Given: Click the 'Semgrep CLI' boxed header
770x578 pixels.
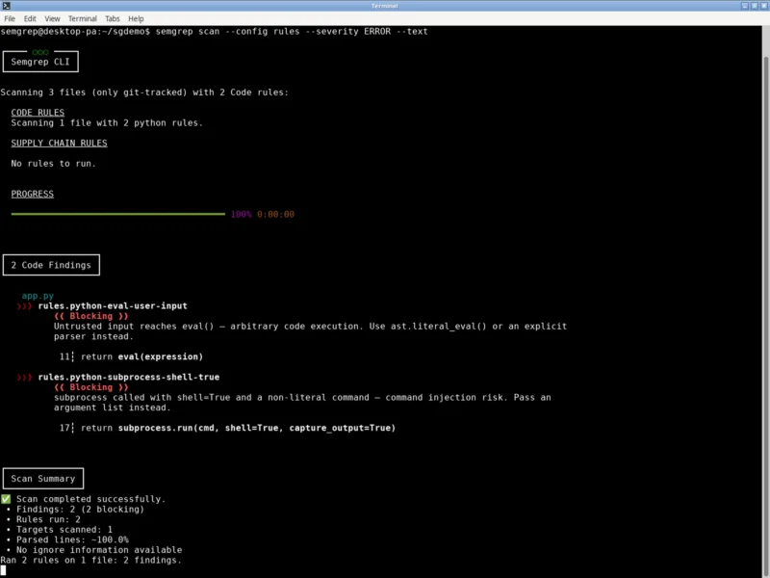Looking at the screenshot, I should pyautogui.click(x=40, y=62).
